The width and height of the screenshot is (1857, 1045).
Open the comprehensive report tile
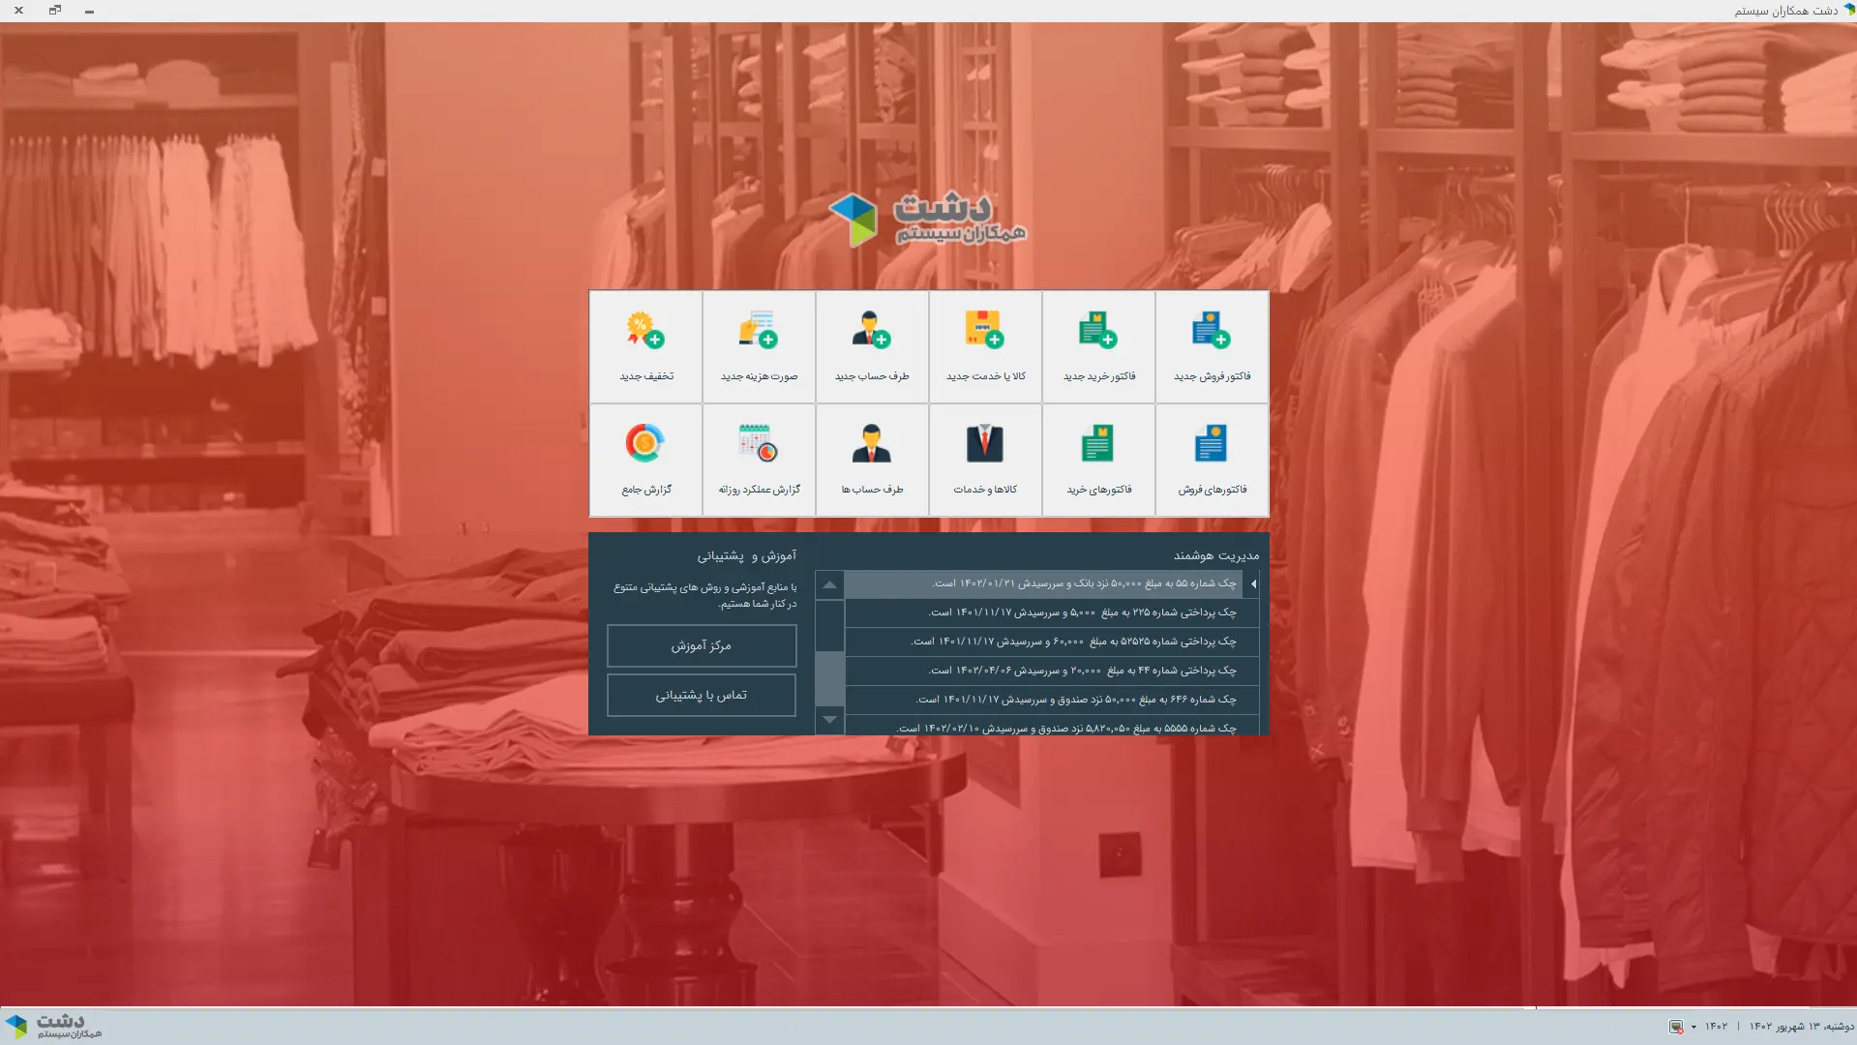[645, 460]
